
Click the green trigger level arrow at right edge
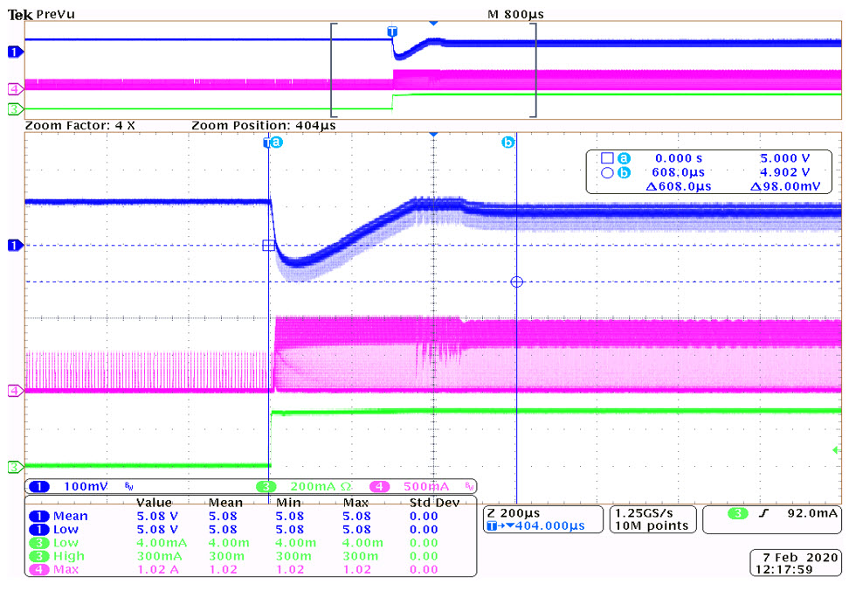click(x=836, y=449)
